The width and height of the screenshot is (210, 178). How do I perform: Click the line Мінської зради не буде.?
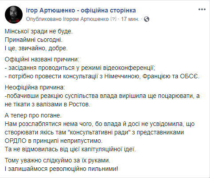39,31
